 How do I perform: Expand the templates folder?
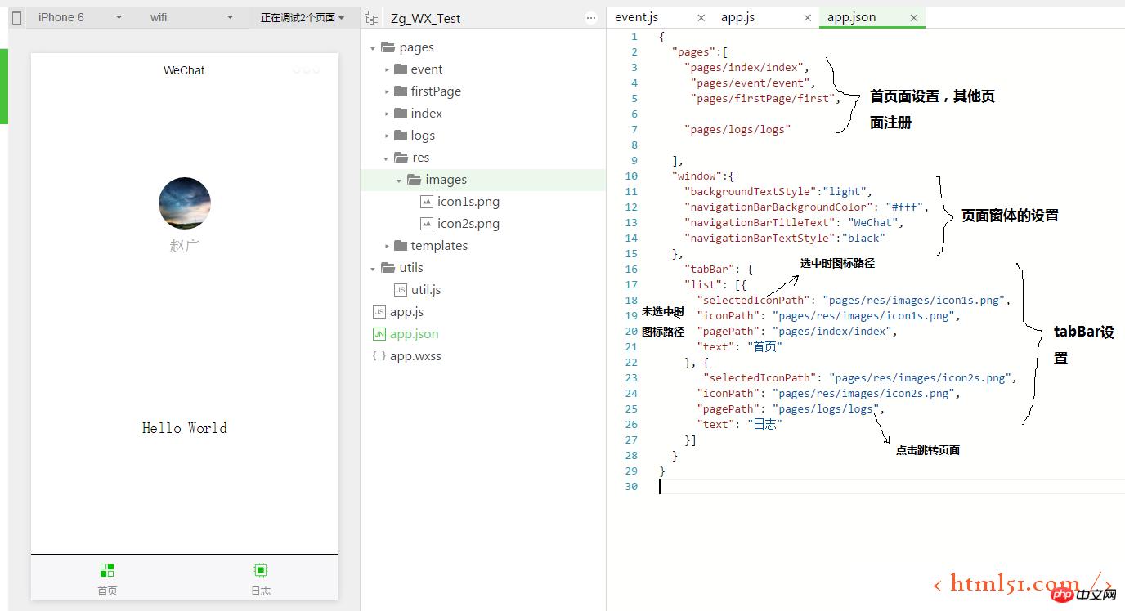pyautogui.click(x=388, y=247)
